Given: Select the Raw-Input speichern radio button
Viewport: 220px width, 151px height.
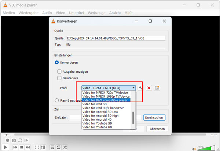Looking at the screenshot, I should coord(57,101).
